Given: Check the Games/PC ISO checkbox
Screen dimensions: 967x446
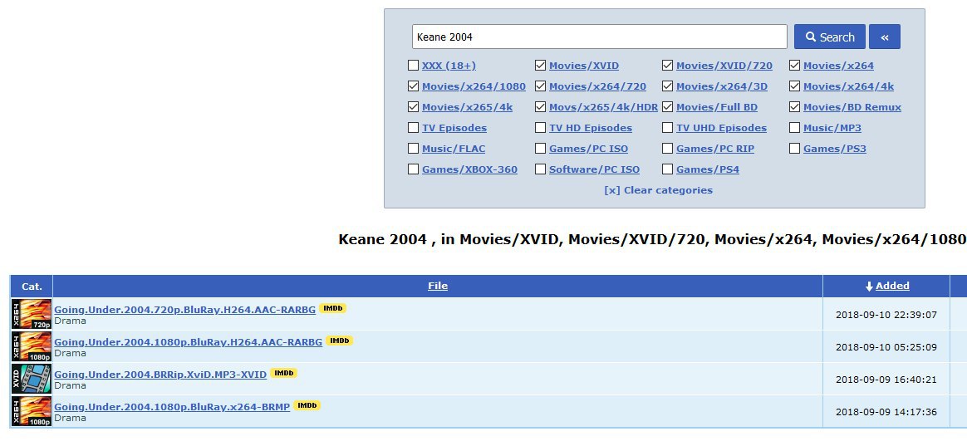Looking at the screenshot, I should coord(540,149).
